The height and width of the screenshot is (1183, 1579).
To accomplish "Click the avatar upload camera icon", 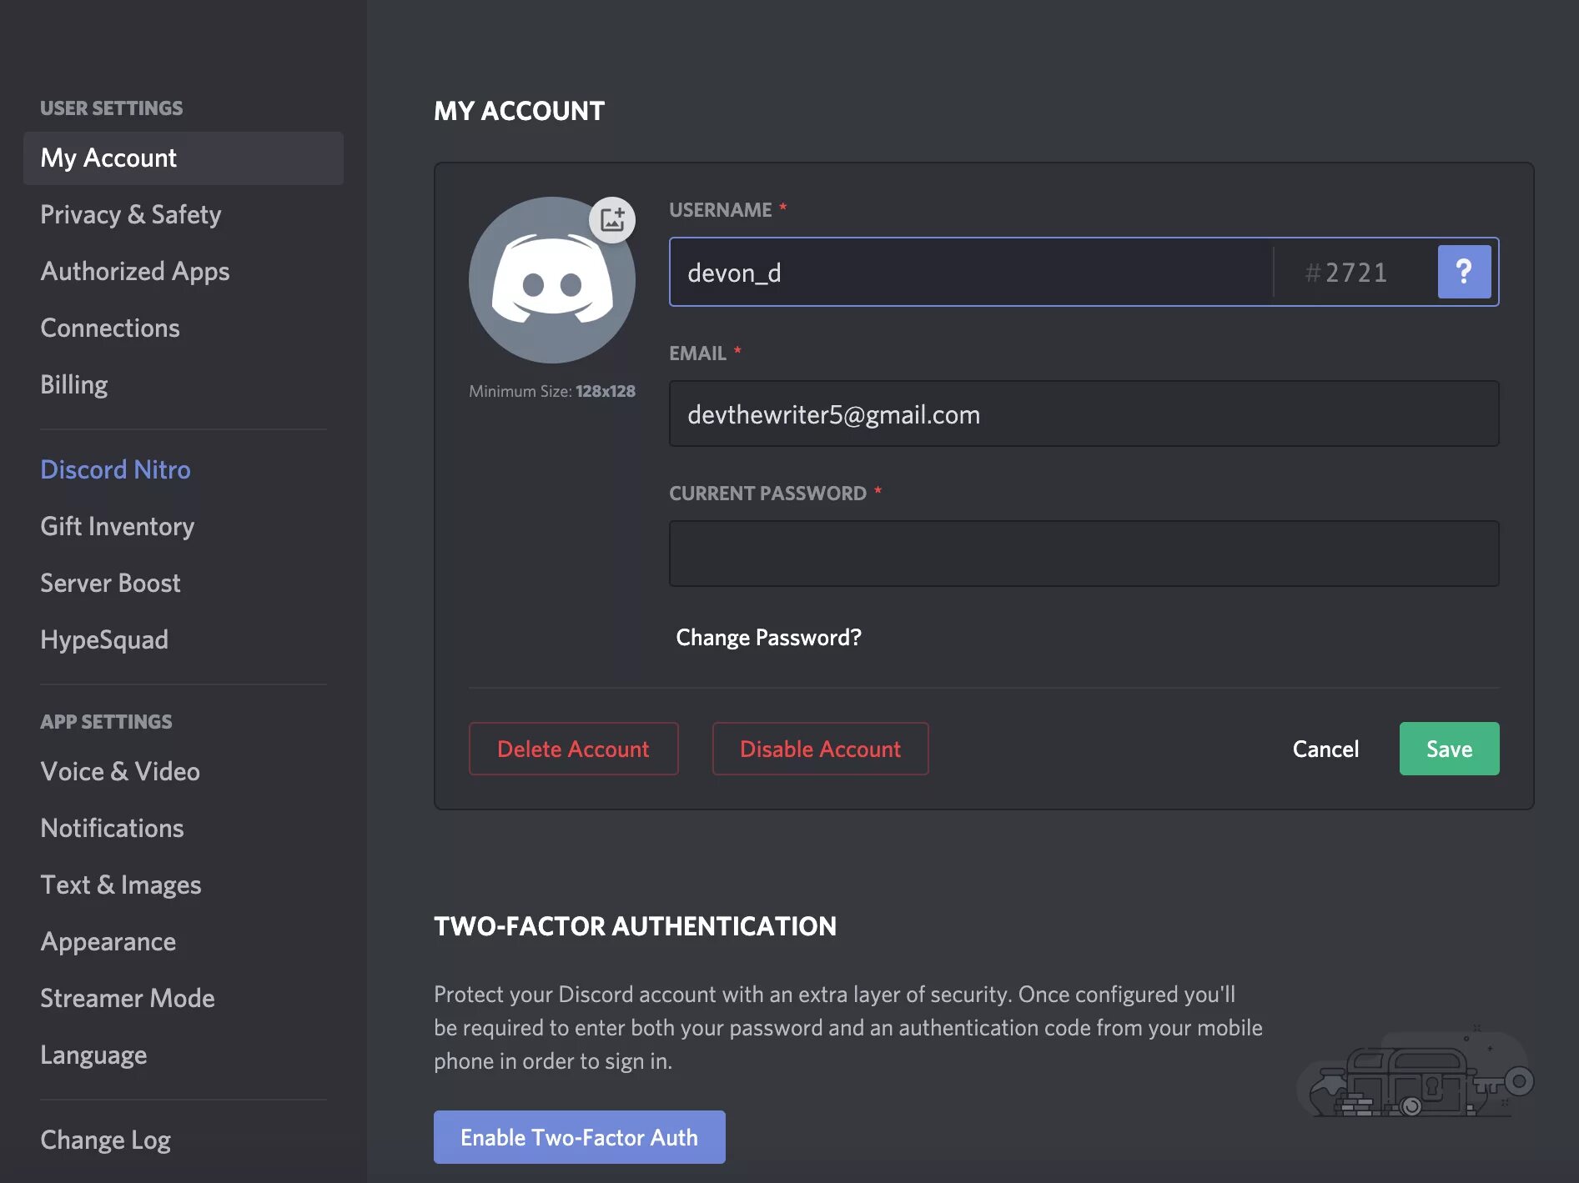I will point(613,219).
